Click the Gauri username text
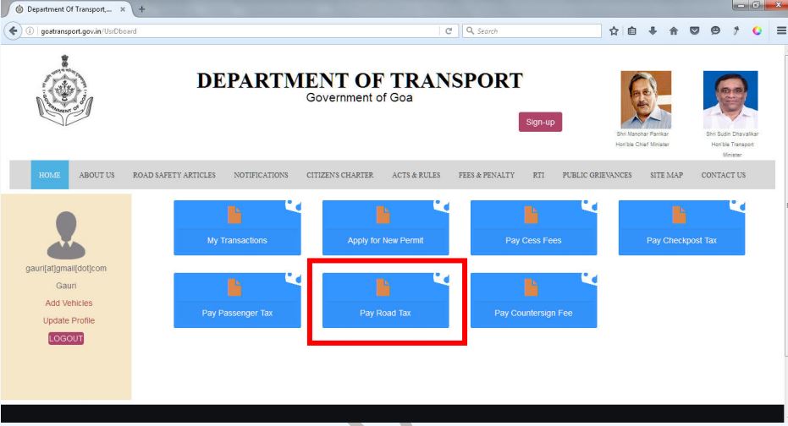The width and height of the screenshot is (788, 426). point(66,286)
